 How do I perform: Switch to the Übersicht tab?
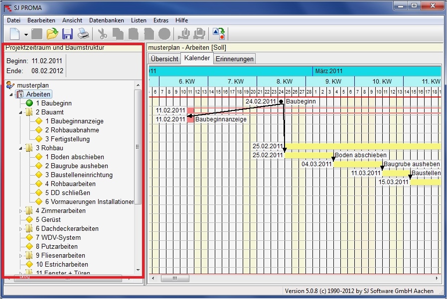164,59
